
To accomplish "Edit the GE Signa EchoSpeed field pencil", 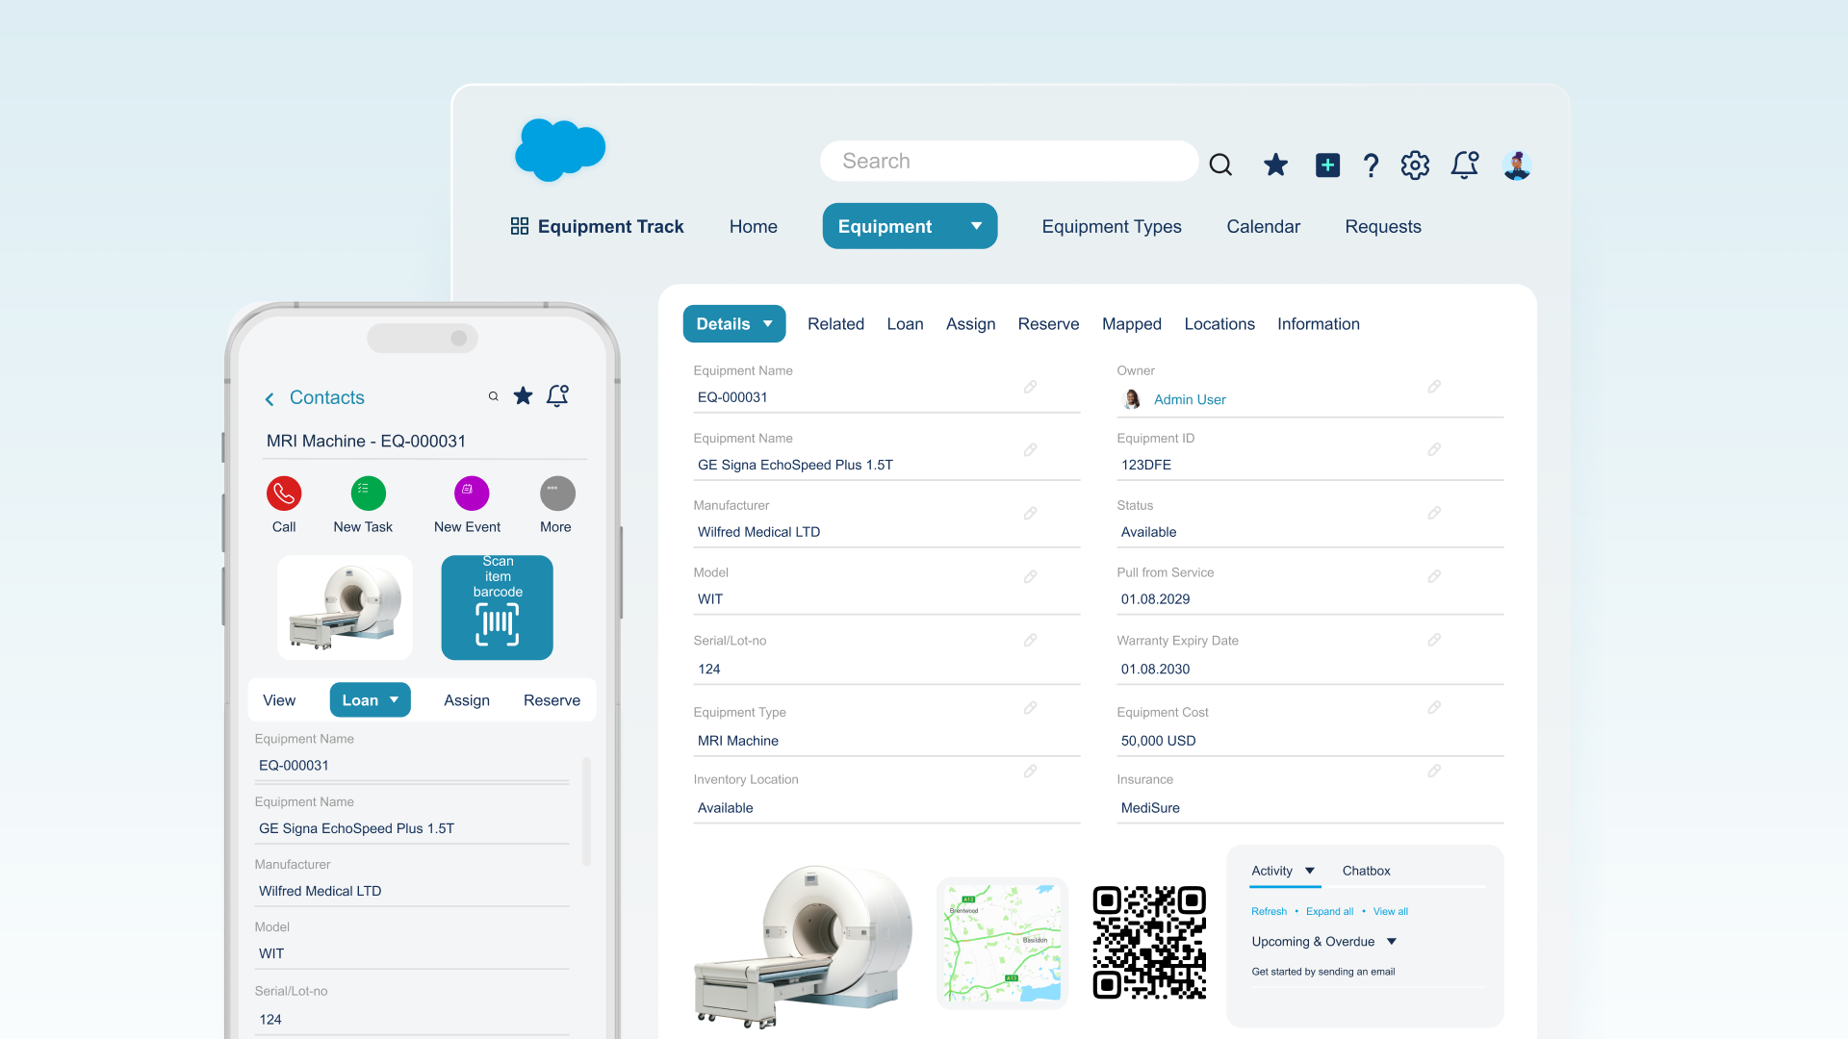I will [x=1030, y=450].
